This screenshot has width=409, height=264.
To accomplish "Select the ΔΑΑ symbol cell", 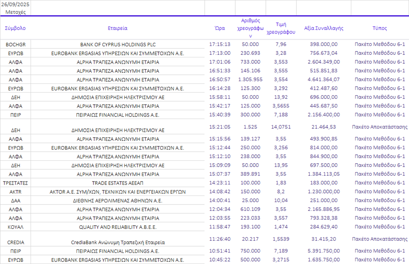I will pyautogui.click(x=15, y=200).
